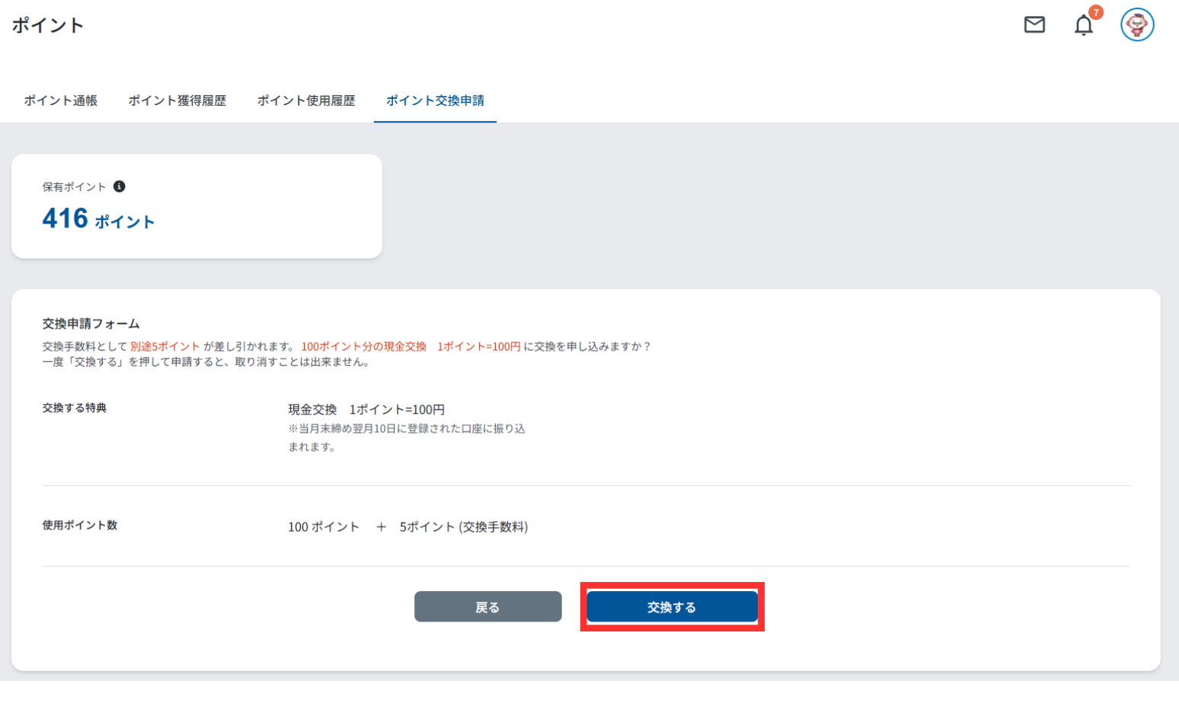Select the ポイント使用履歴 tab

click(x=306, y=100)
